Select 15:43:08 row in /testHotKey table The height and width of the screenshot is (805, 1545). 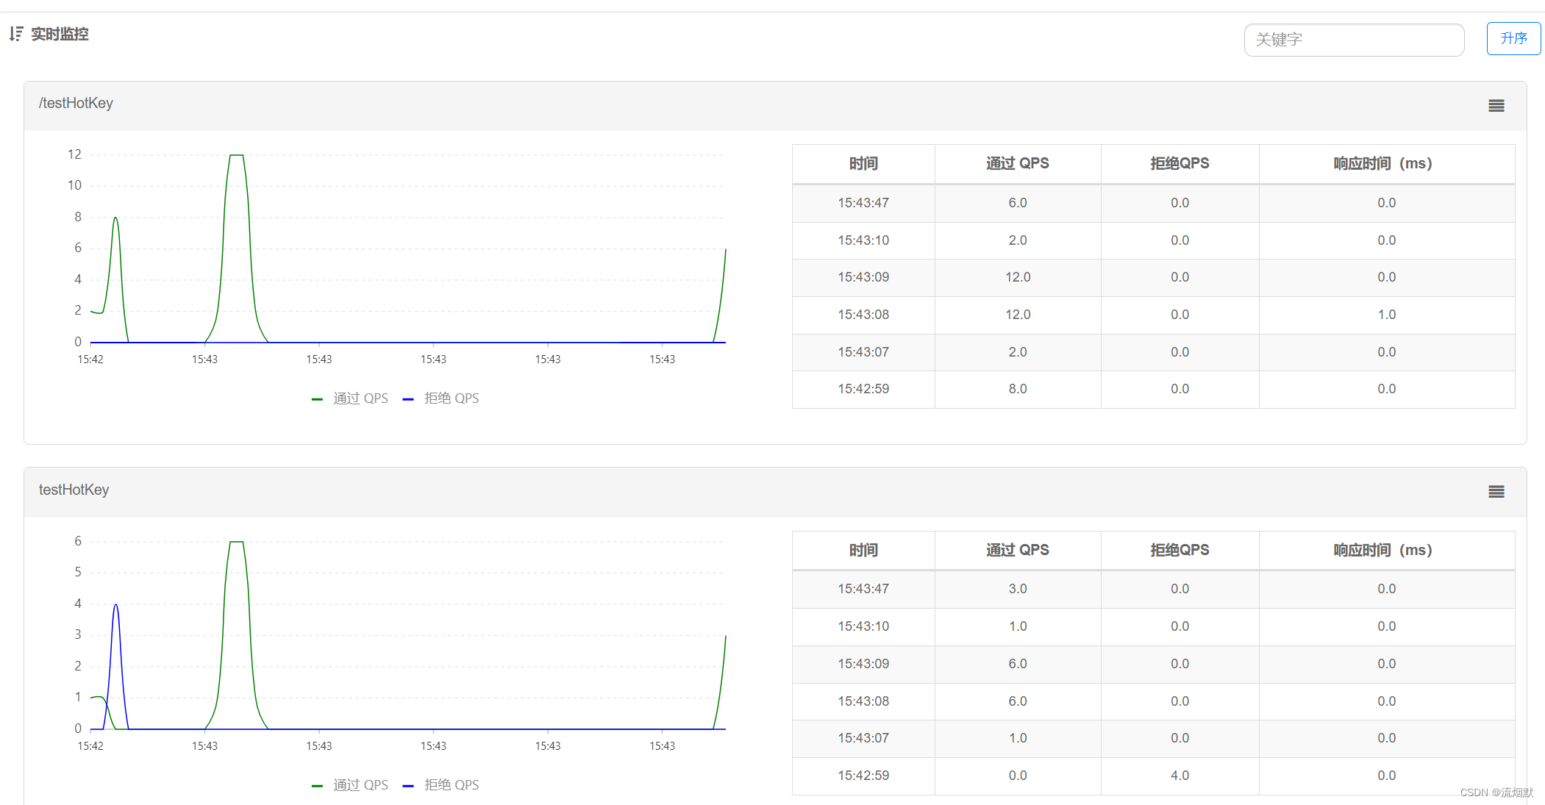tap(1153, 315)
